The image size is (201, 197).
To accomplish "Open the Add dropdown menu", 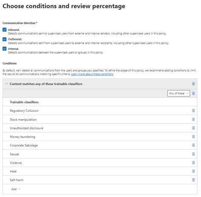I will (16, 189).
